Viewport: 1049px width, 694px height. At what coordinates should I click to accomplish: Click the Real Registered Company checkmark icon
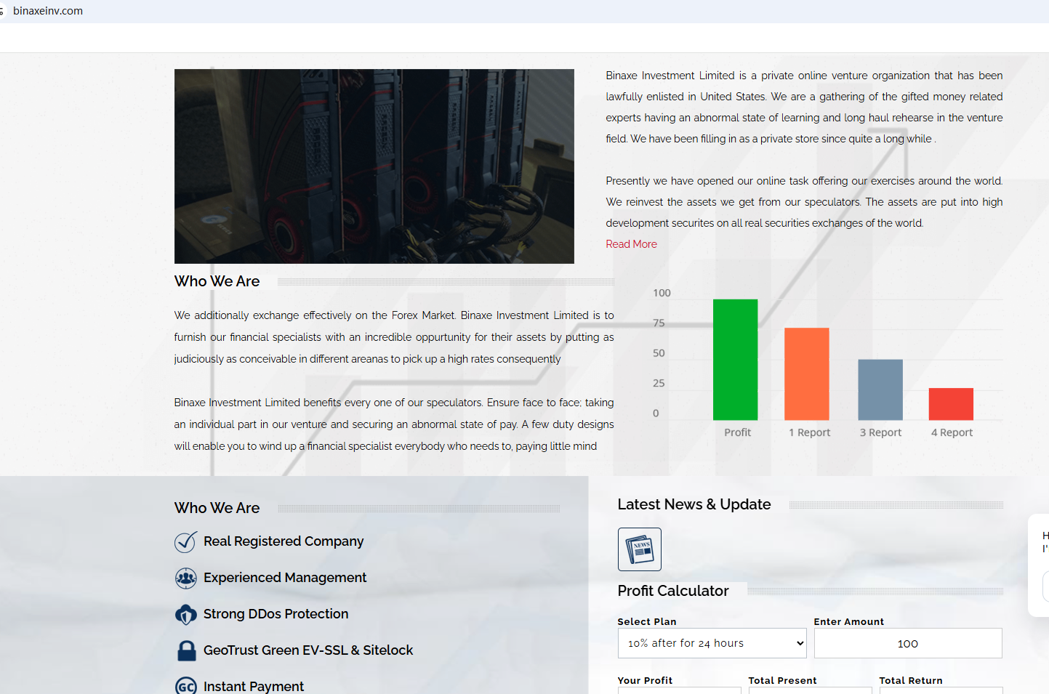[185, 542]
